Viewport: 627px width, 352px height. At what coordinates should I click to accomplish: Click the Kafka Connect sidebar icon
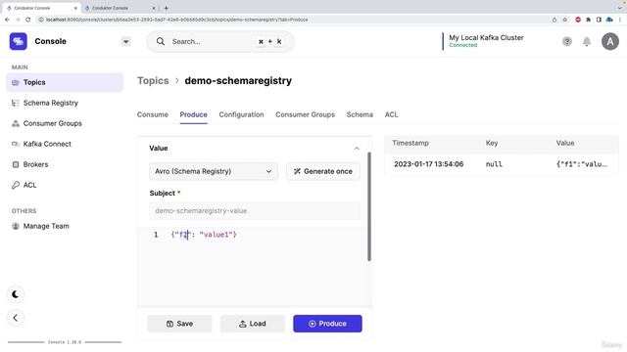[x=16, y=144]
